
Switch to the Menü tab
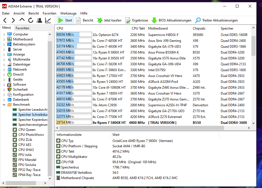[7, 28]
